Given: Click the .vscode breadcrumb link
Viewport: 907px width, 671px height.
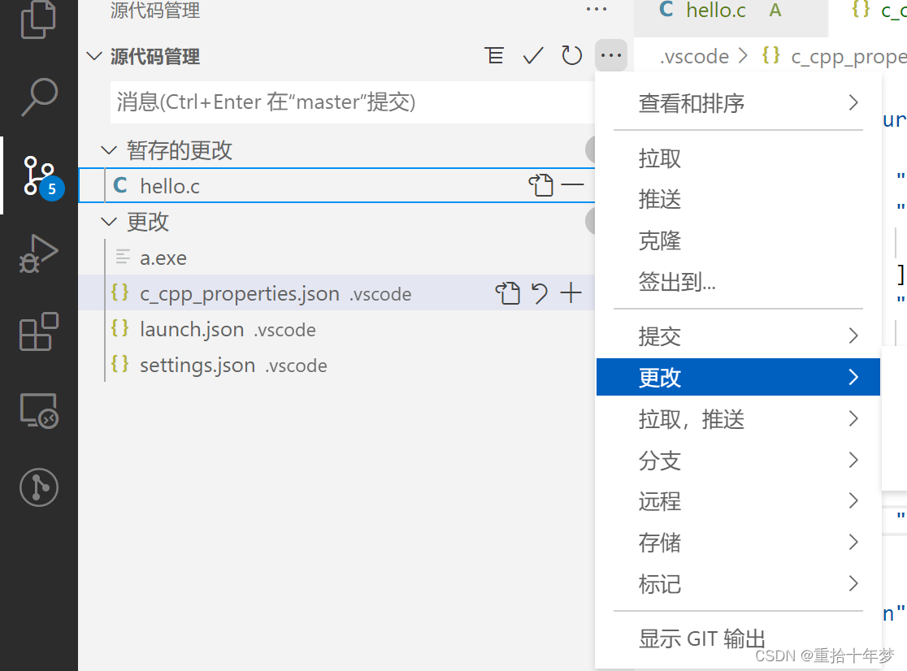Looking at the screenshot, I should (x=694, y=56).
